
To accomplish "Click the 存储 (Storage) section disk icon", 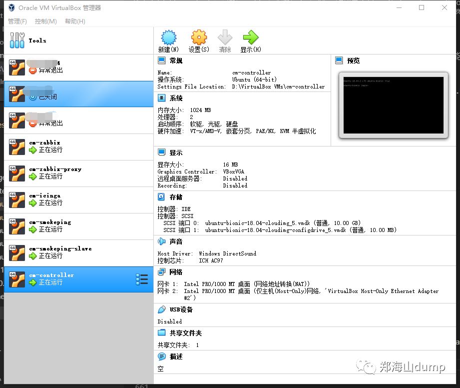I will (160, 196).
